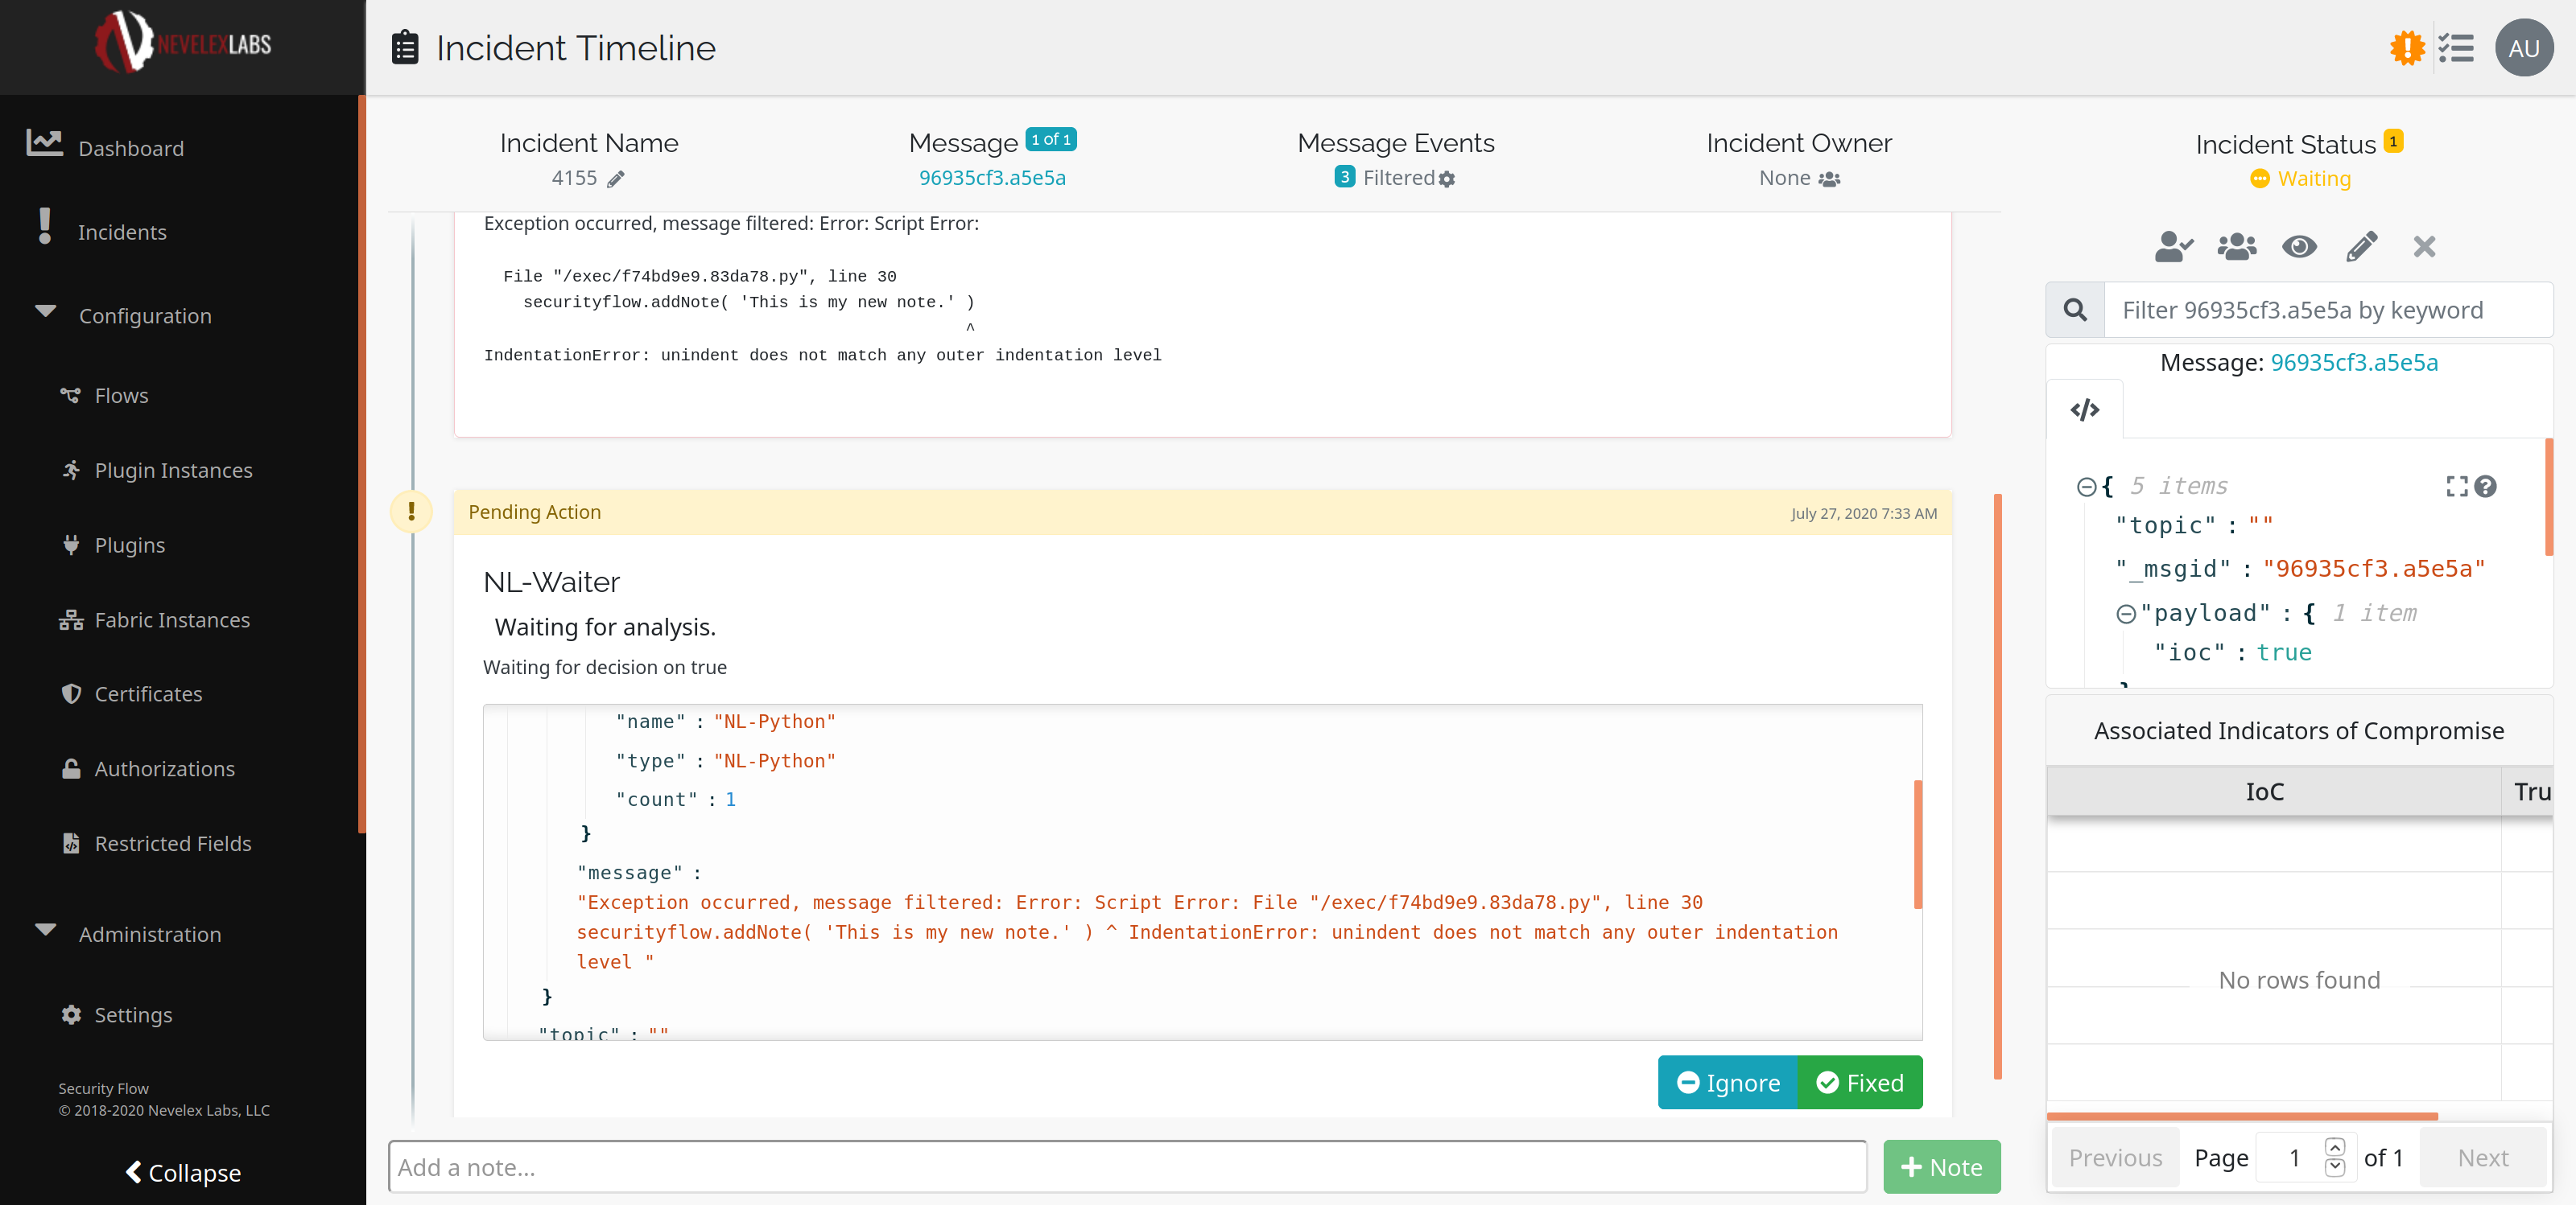Open the task checklist icon in header

2455,48
